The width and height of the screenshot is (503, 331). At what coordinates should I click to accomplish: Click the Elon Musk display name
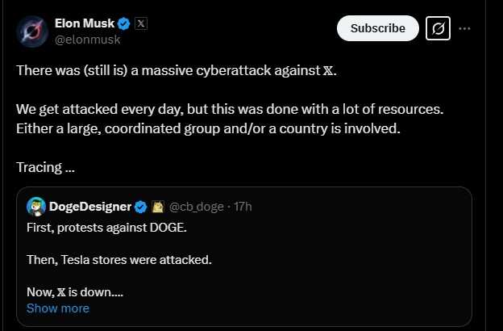tap(85, 23)
